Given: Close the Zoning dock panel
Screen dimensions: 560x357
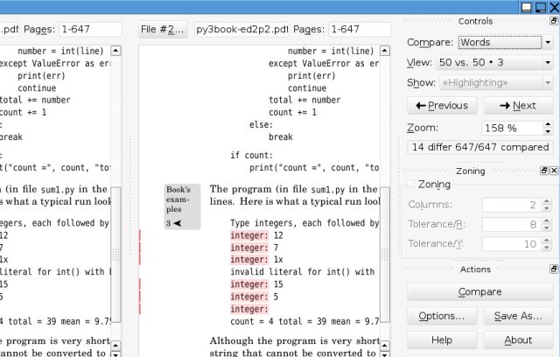Looking at the screenshot, I should coord(554,171).
